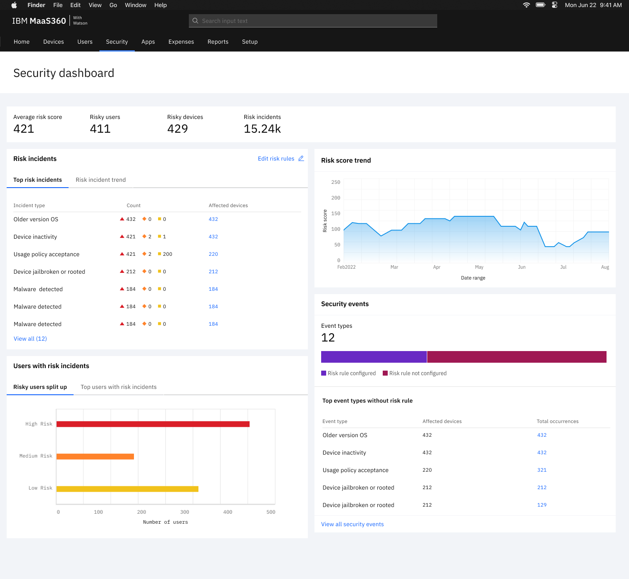The width and height of the screenshot is (629, 579).
Task: Open Control Center icon in menu bar
Action: [555, 5]
